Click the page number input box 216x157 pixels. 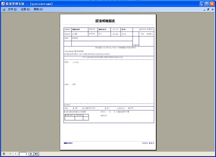point(23,154)
